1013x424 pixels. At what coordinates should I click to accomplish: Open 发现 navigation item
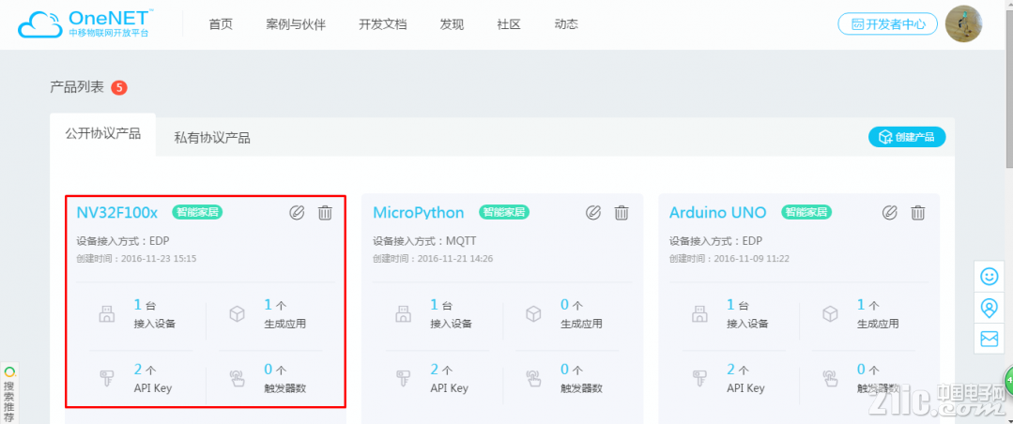(453, 24)
